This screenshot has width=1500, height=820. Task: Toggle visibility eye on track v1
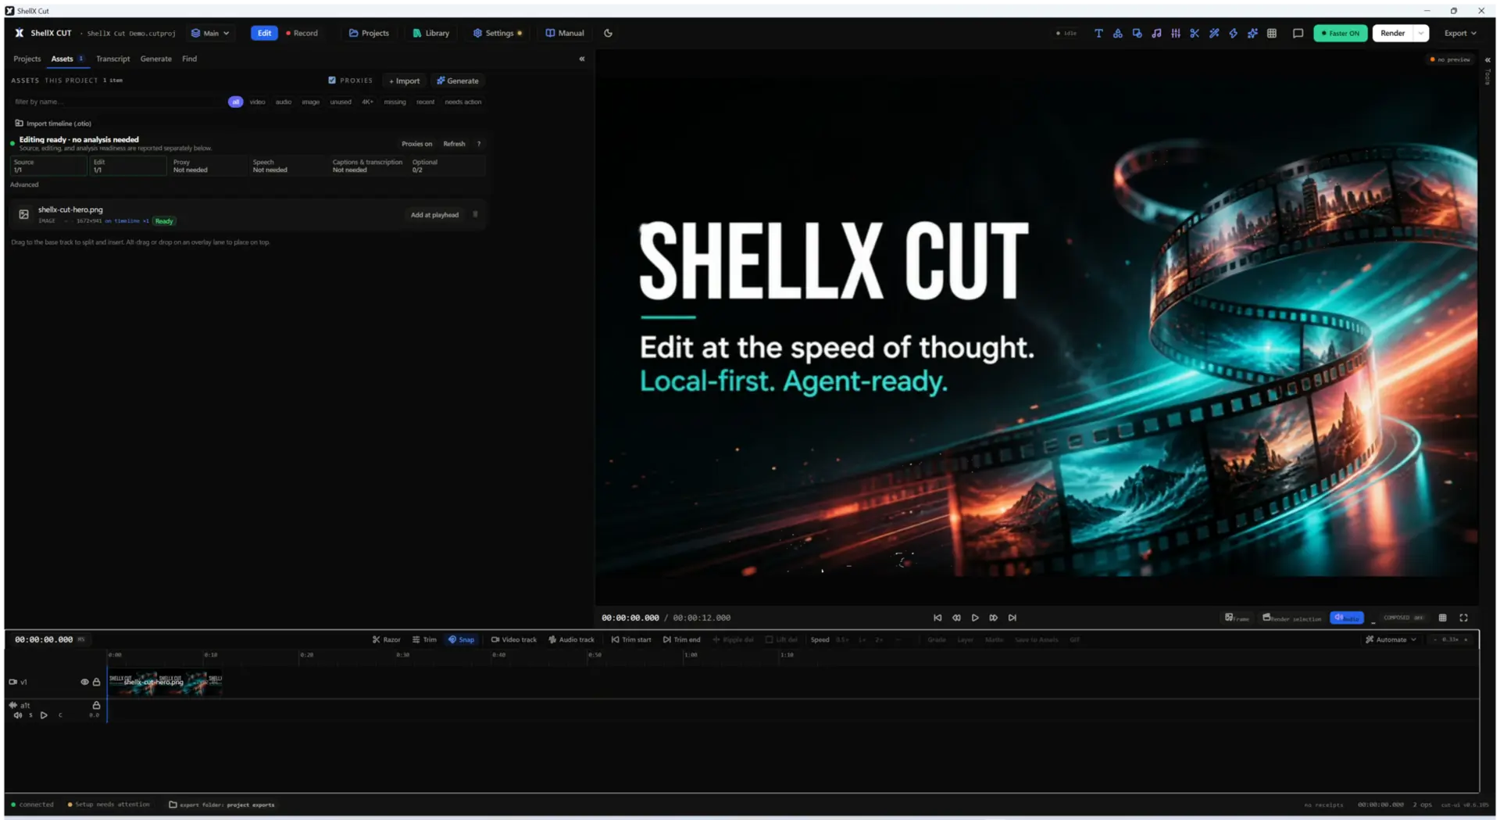84,682
